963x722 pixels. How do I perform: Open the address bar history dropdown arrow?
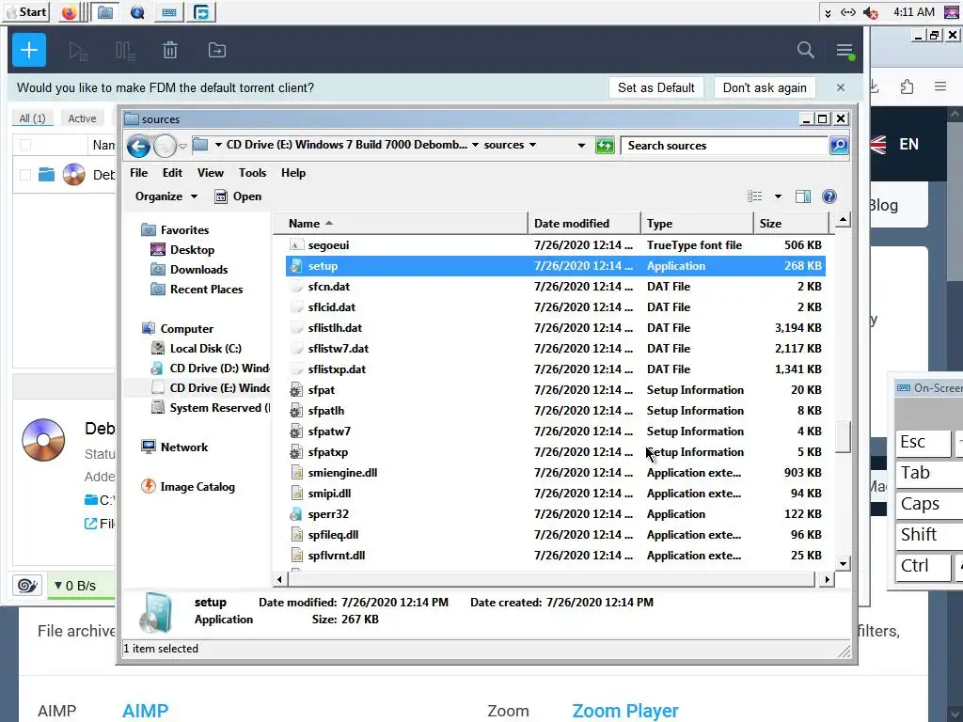pos(581,146)
